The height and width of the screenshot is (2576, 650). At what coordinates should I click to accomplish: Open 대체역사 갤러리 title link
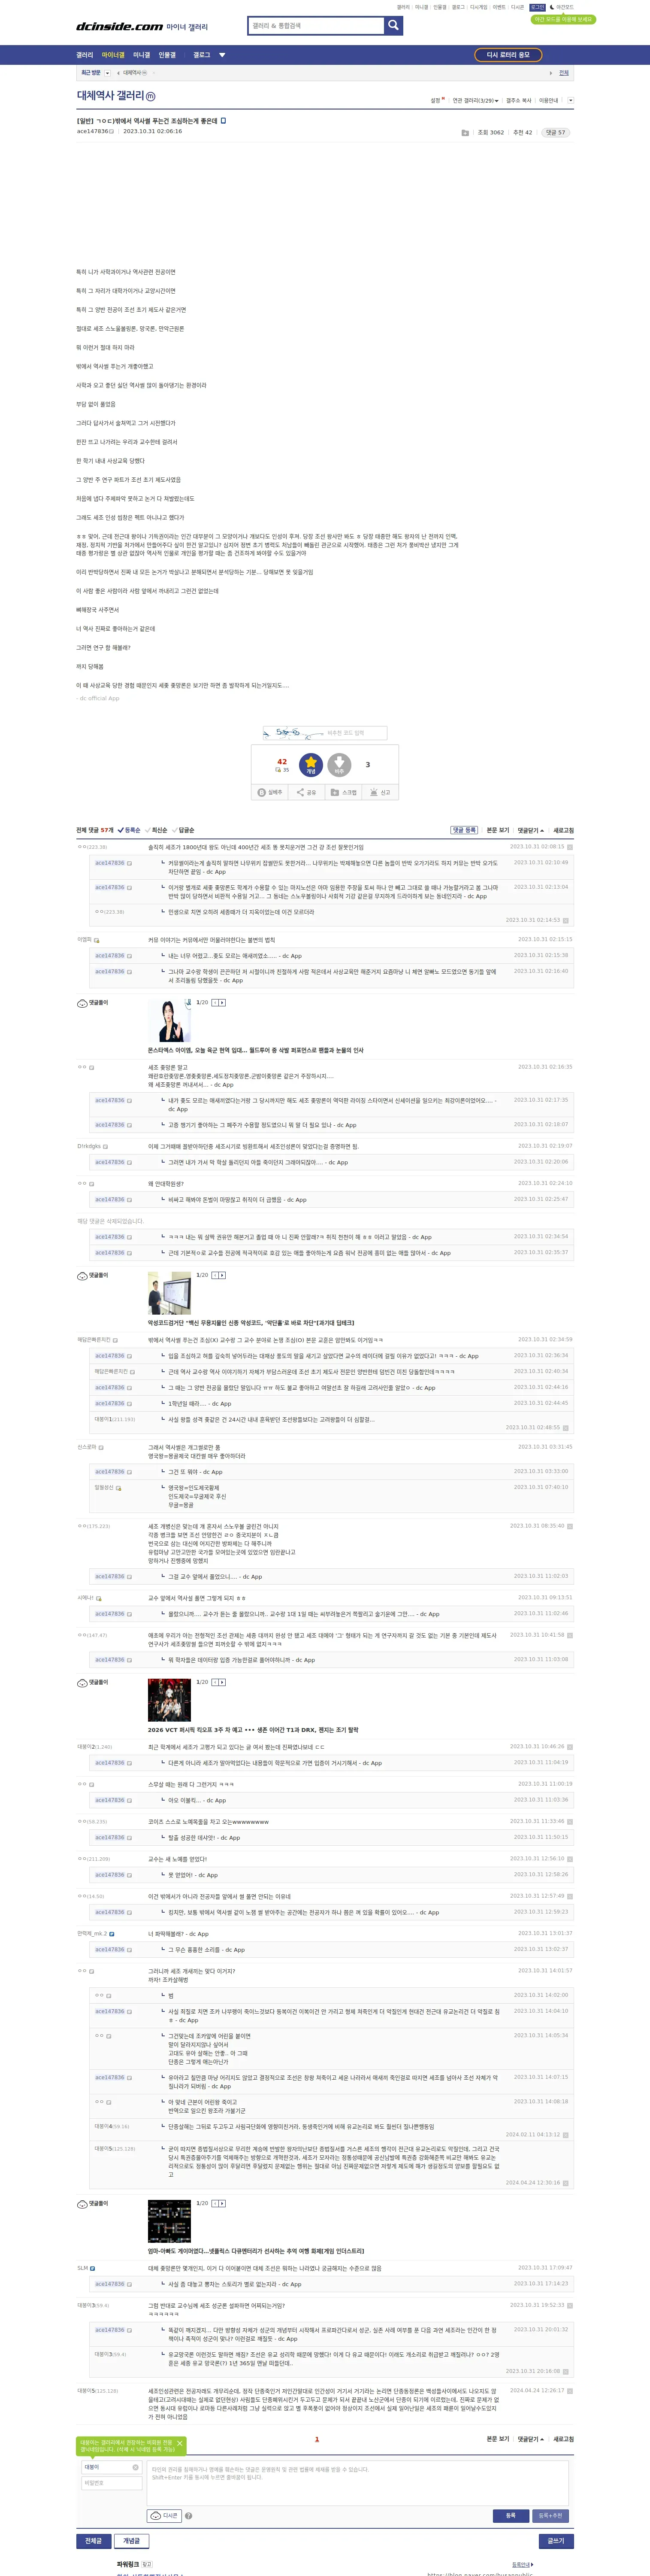point(110,96)
